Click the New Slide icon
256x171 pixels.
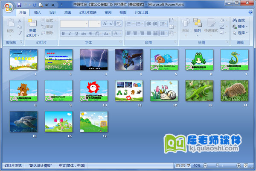[x=32, y=23]
